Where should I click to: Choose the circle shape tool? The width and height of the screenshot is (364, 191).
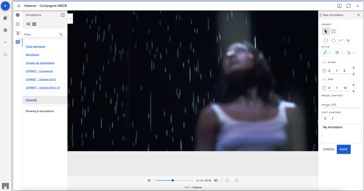click(x=333, y=40)
